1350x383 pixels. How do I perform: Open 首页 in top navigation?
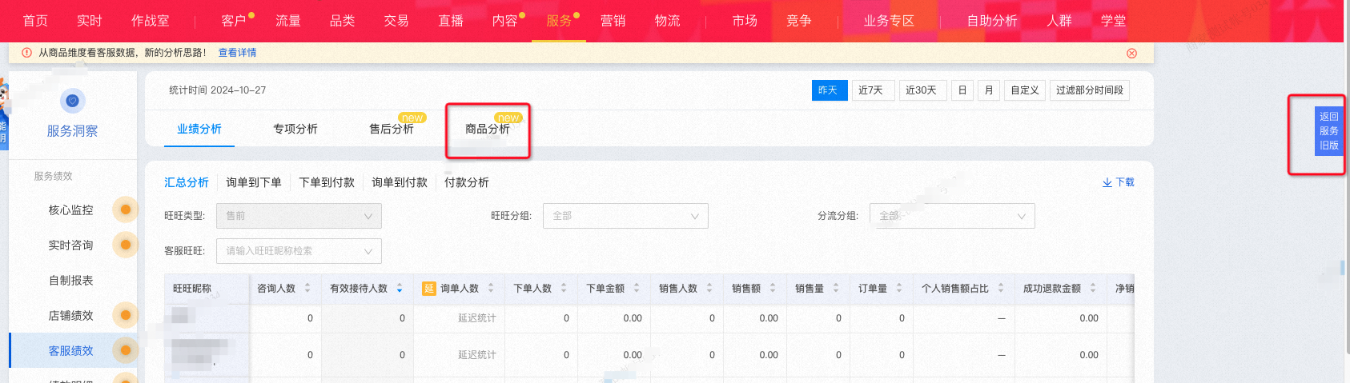pyautogui.click(x=35, y=21)
